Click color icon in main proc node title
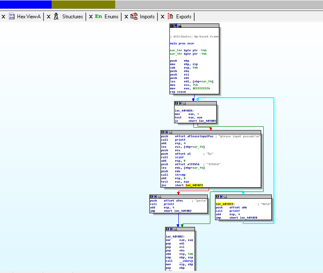323x273 pixels. tap(172, 26)
